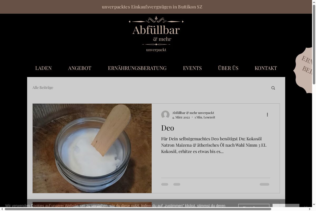Open the Deo post title link
The height and width of the screenshot is (211, 316).
[167, 128]
